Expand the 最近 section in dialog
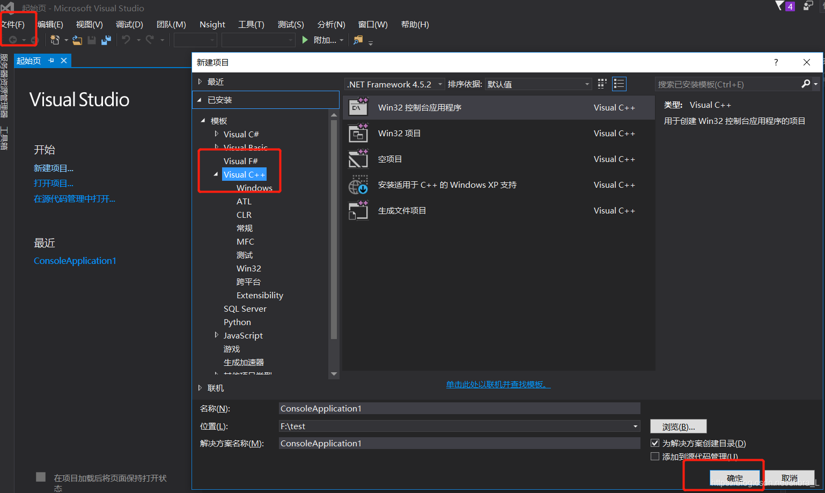825x493 pixels. point(200,82)
